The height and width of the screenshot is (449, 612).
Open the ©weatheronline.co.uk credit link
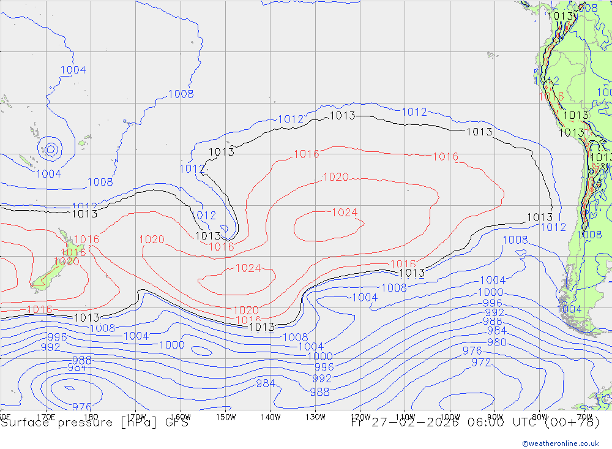pos(561,443)
